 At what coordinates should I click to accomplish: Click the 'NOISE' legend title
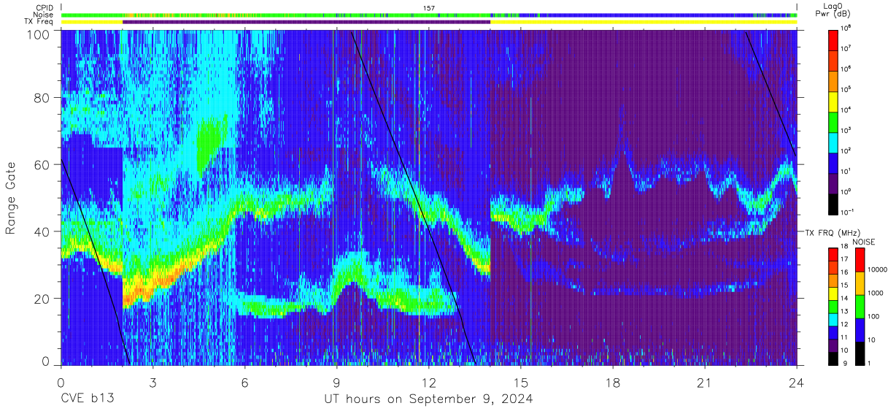tap(864, 241)
